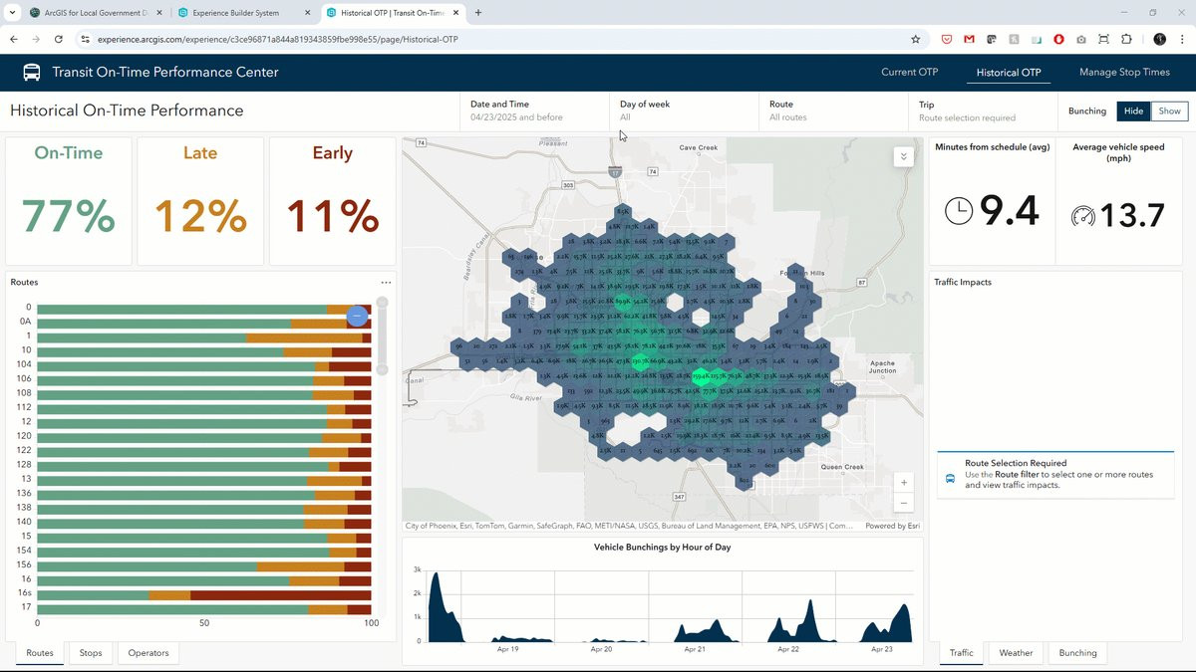The width and height of the screenshot is (1196, 672).
Task: Set Bunching toggle to Show
Action: pos(1169,112)
